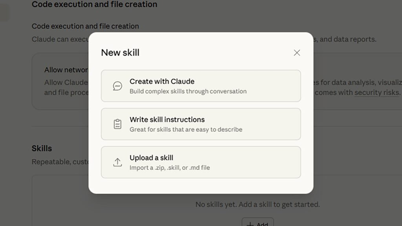Image resolution: width=402 pixels, height=226 pixels.
Task: Click the smaller 'Code execution and file creation' subheading
Action: [85, 26]
